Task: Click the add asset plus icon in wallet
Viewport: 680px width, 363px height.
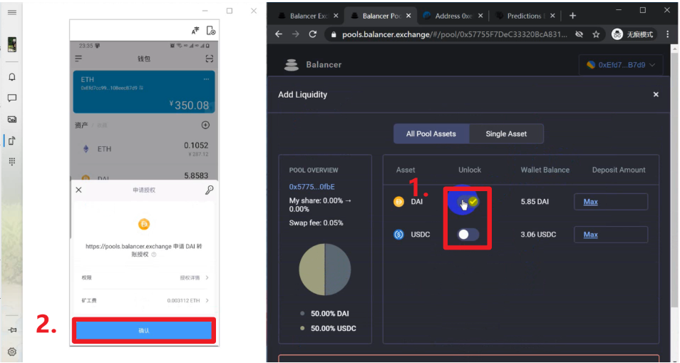Action: pyautogui.click(x=205, y=125)
